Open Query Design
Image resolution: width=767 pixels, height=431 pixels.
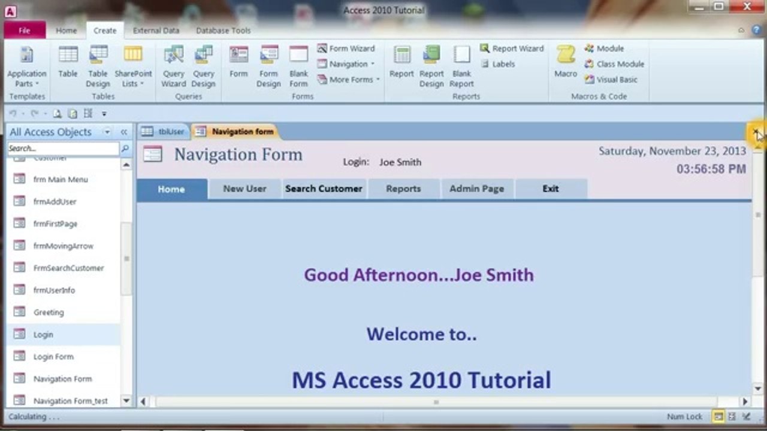203,66
